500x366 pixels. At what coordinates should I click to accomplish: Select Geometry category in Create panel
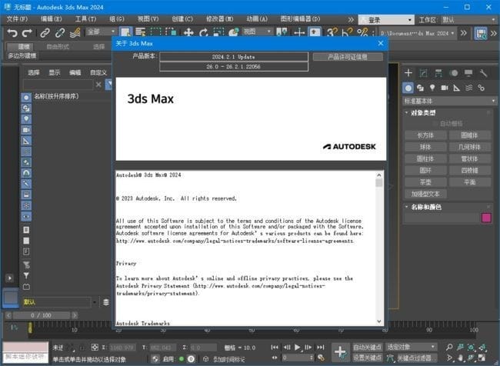pyautogui.click(x=408, y=88)
